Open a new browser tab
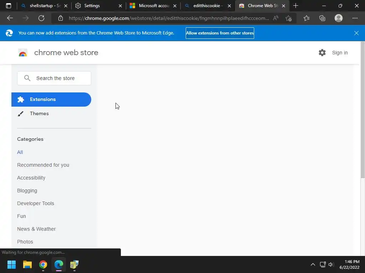The image size is (365, 273). point(295,6)
